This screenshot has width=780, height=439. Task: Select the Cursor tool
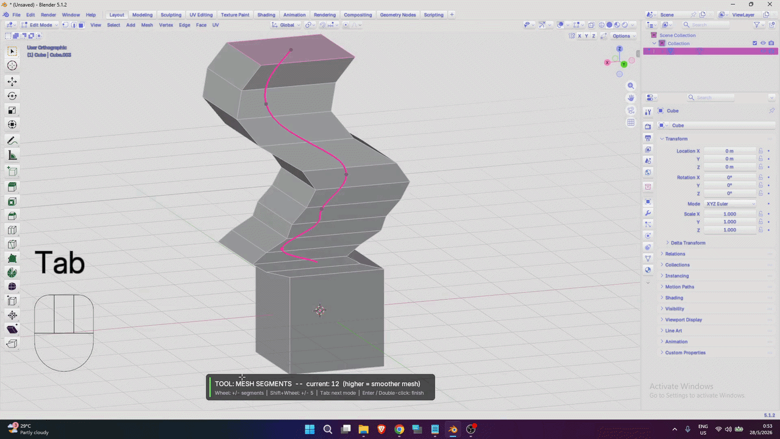[12, 66]
